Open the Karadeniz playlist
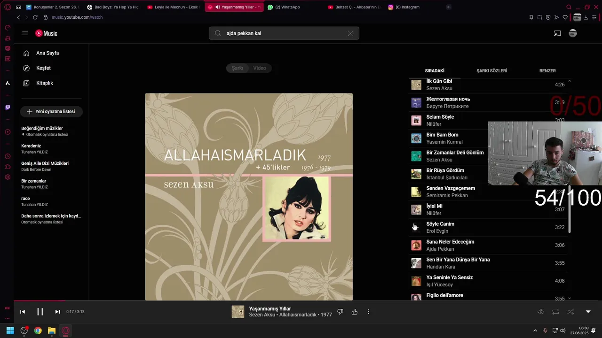 51,149
